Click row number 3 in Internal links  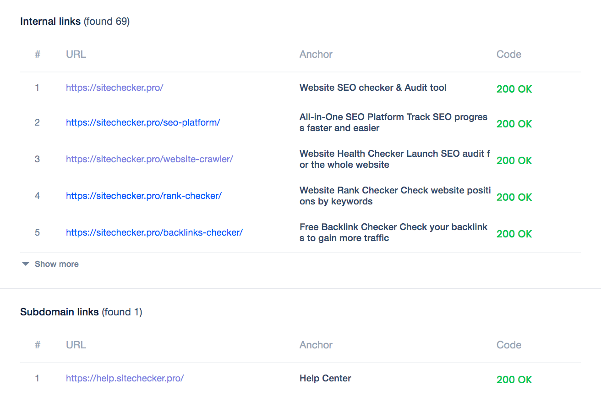38,159
